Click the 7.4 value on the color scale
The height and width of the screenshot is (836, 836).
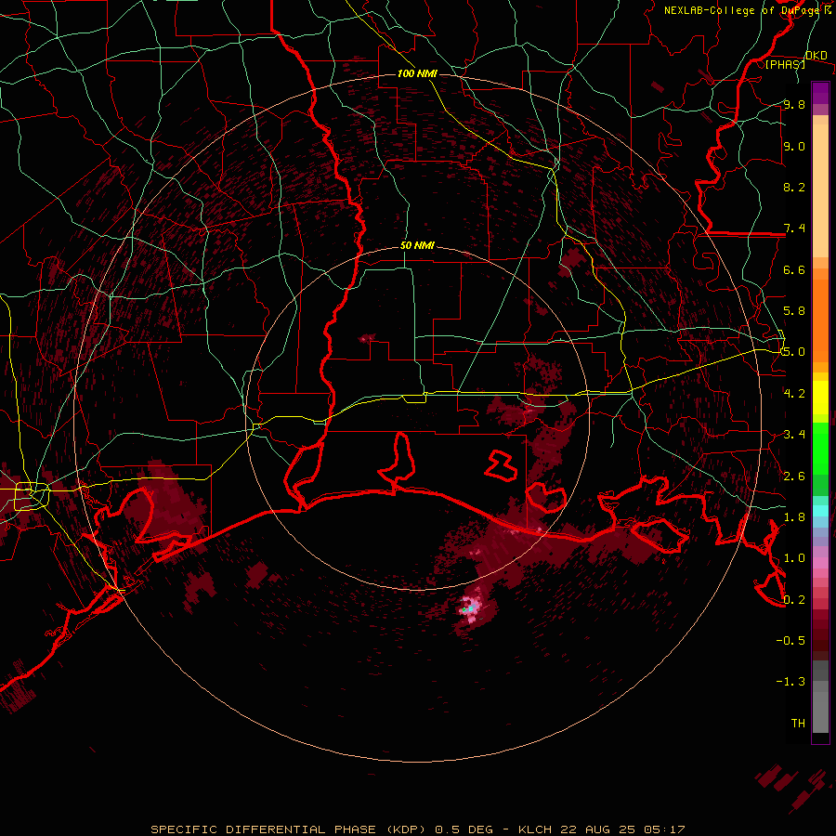click(x=794, y=229)
